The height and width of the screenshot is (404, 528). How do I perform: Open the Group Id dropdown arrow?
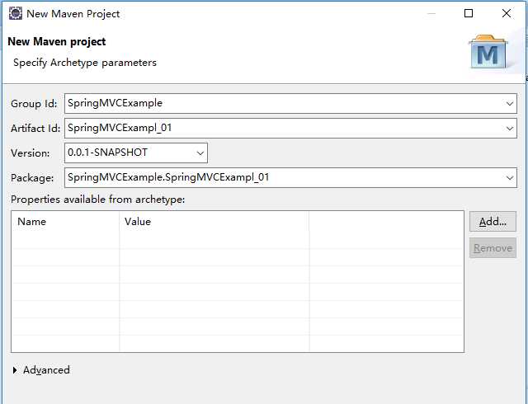point(510,104)
